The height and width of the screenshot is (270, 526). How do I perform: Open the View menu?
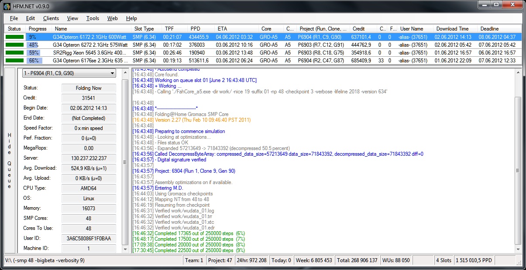click(x=73, y=18)
